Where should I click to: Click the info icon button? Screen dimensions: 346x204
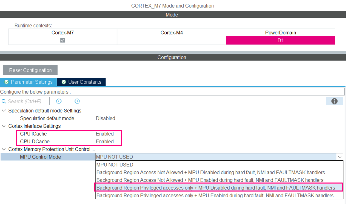(334, 101)
